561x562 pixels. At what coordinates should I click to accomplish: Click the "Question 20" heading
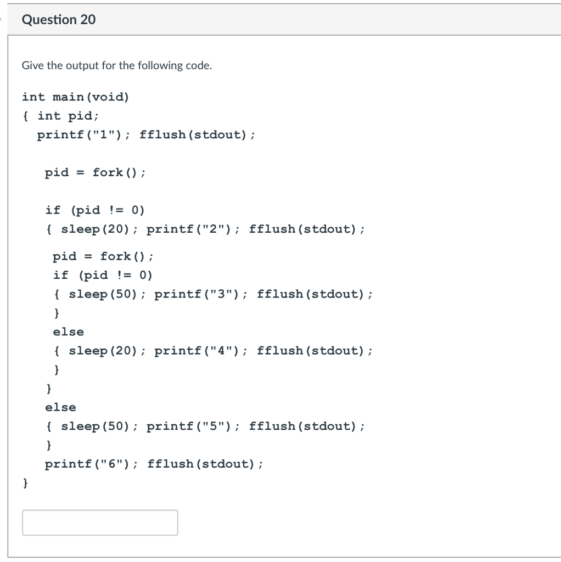point(59,20)
